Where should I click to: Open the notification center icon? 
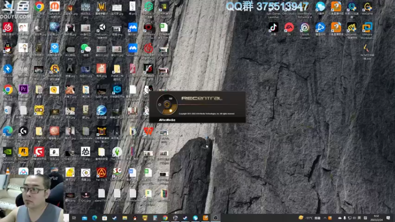pos(388,218)
